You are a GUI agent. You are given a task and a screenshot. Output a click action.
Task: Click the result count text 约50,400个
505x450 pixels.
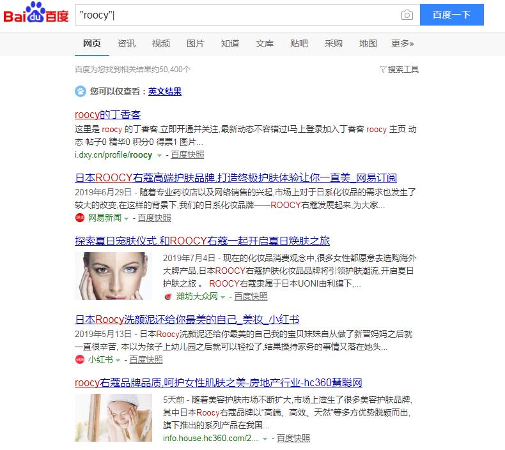click(x=132, y=69)
